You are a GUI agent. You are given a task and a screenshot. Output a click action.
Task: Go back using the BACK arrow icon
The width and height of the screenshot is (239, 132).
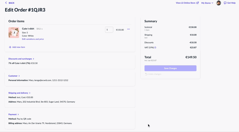click(x=6, y=3)
